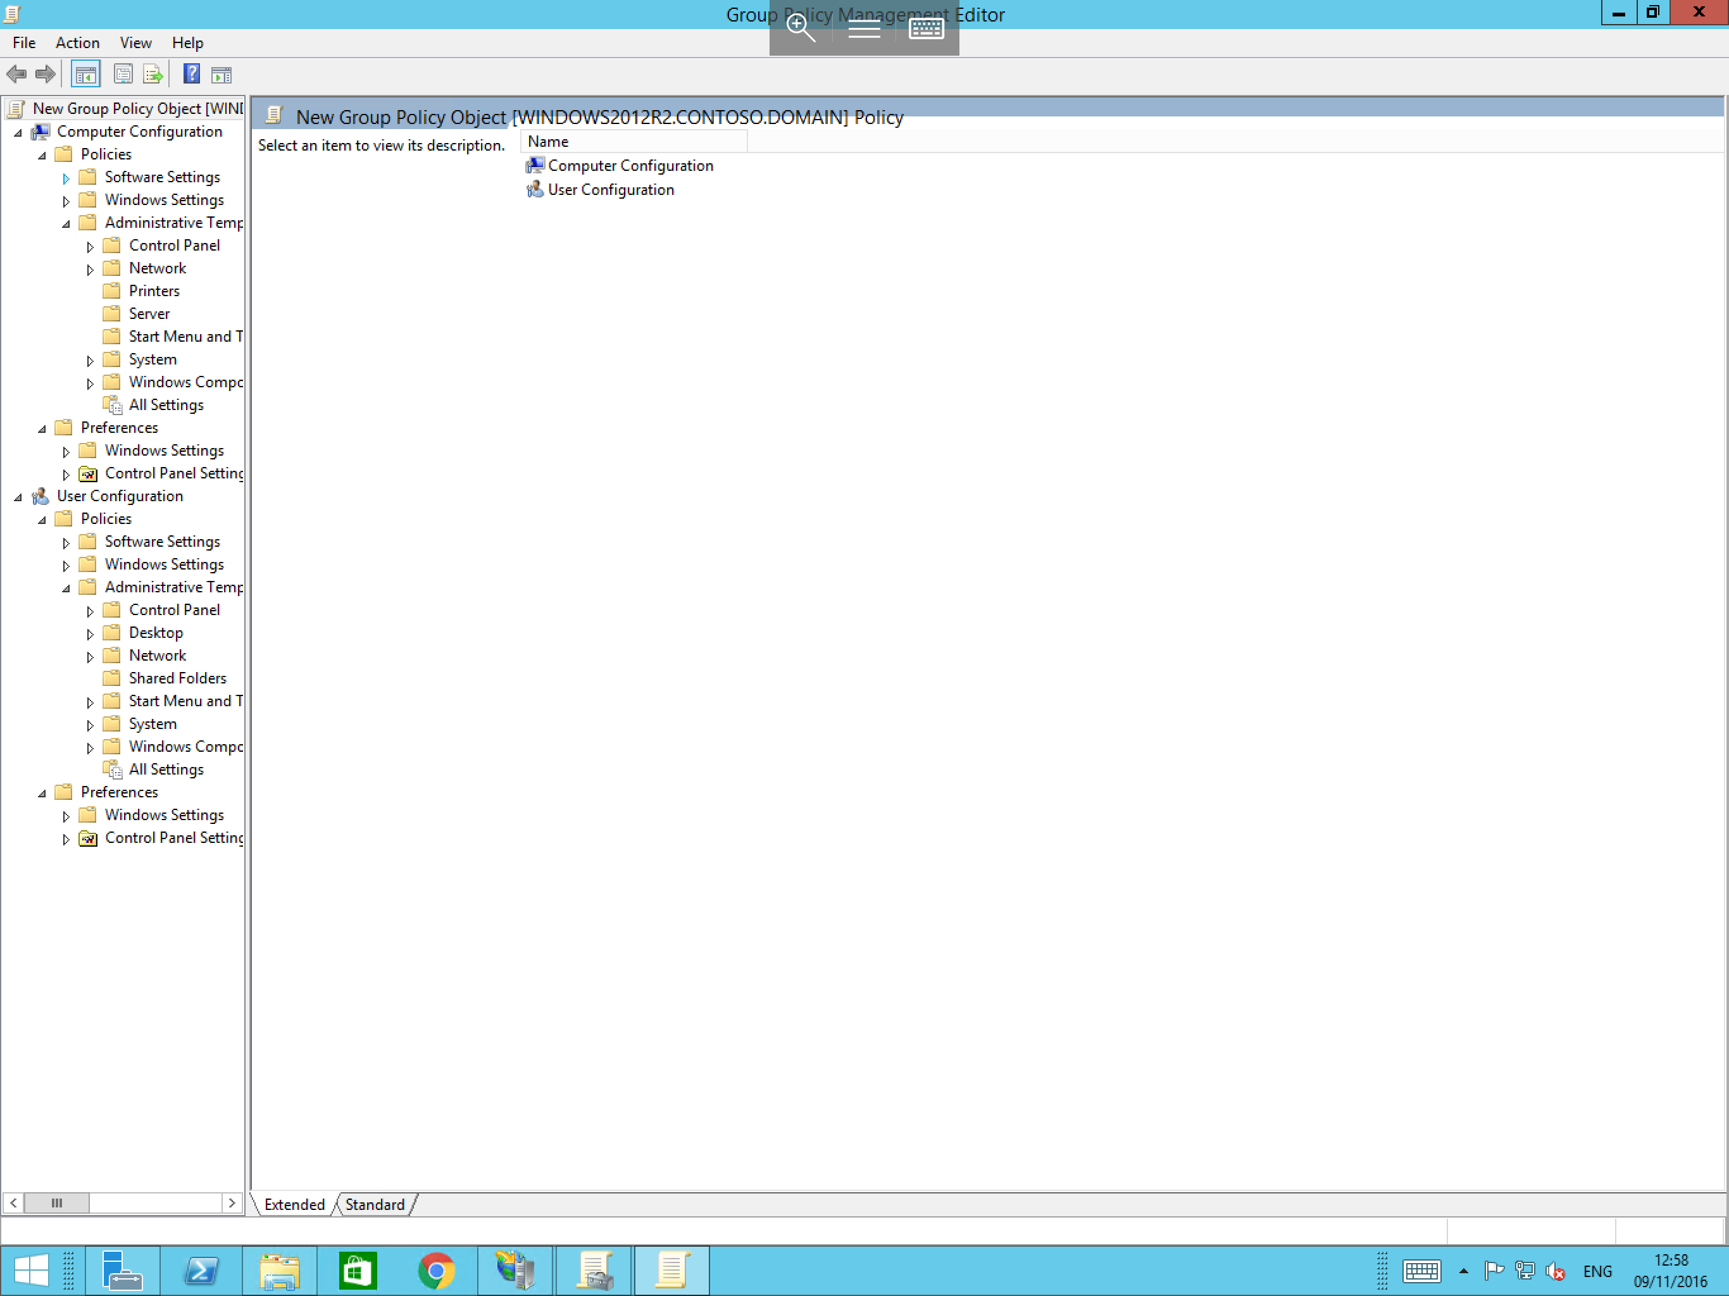Click the tree pane horizontal scrollbar thumb
This screenshot has width=1729, height=1296.
click(56, 1203)
